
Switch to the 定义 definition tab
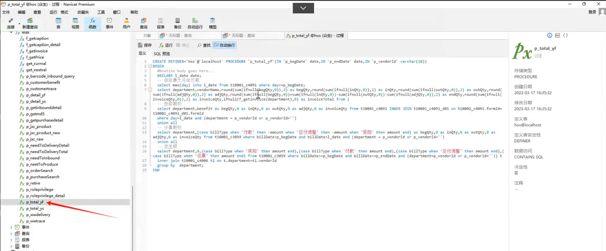(142, 53)
